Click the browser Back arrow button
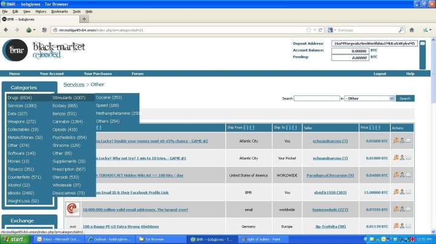The width and height of the screenshot is (436, 244). 7,29
